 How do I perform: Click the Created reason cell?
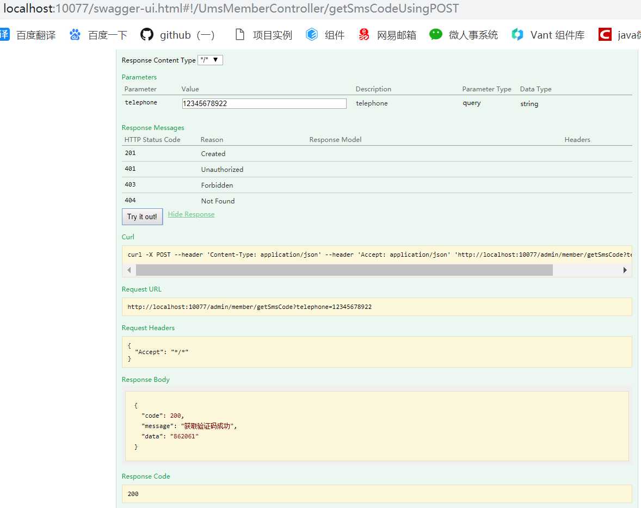point(213,154)
